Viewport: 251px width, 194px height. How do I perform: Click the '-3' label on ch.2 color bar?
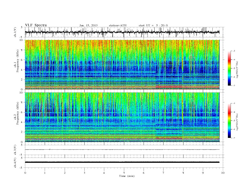click(234, 103)
